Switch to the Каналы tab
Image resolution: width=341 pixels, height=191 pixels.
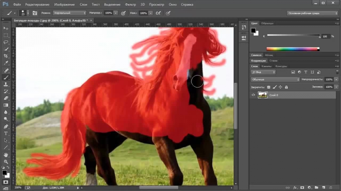coord(266,66)
